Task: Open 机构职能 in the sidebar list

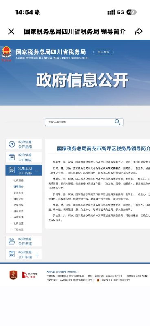Action: (x=18, y=181)
